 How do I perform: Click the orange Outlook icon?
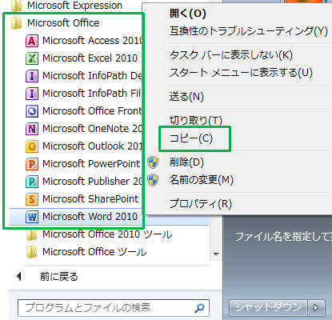[x=32, y=146]
